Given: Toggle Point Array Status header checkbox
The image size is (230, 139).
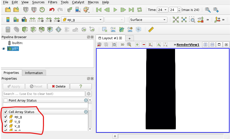Looking at the screenshot, I should coord(6,100).
